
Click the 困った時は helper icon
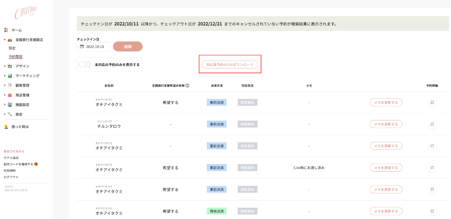pos(6,127)
